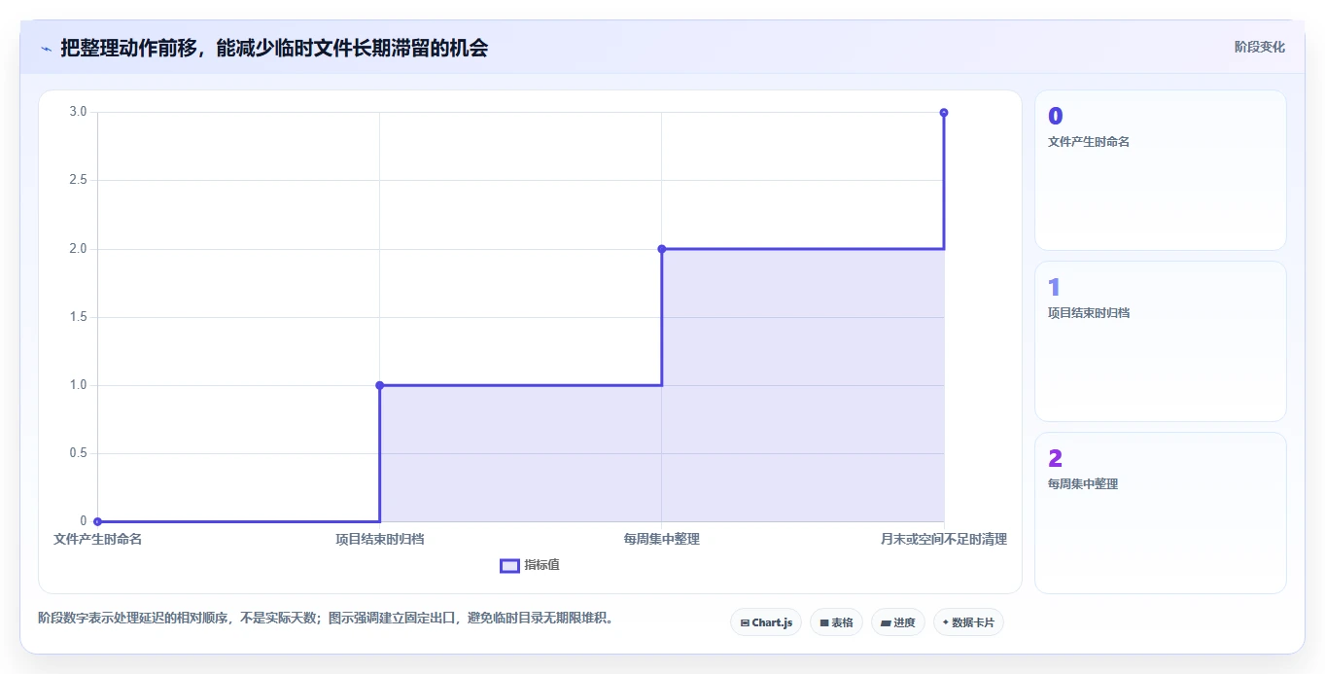The width and height of the screenshot is (1325, 674).
Task: Click the y-axis value 2.5
Action: (x=78, y=180)
